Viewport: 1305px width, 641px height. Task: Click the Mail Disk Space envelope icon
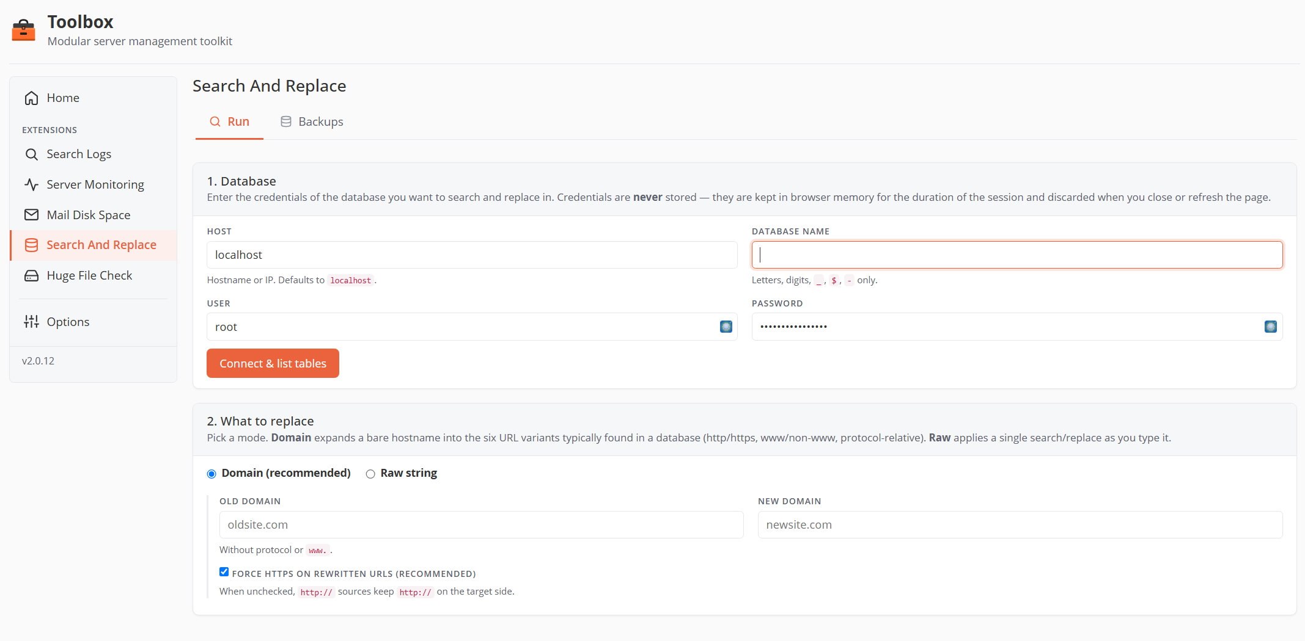point(31,215)
